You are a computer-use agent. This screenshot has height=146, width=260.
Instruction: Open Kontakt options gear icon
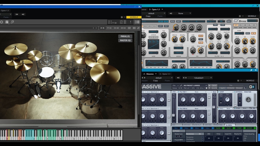point(2,22)
